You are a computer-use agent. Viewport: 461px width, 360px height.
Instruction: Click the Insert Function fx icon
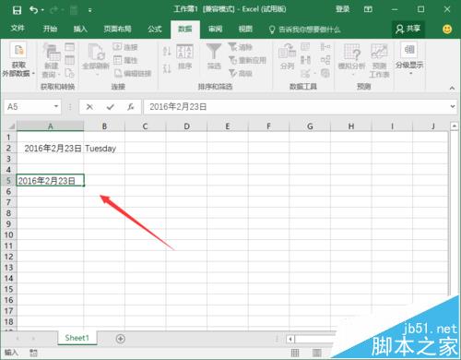[x=131, y=107]
